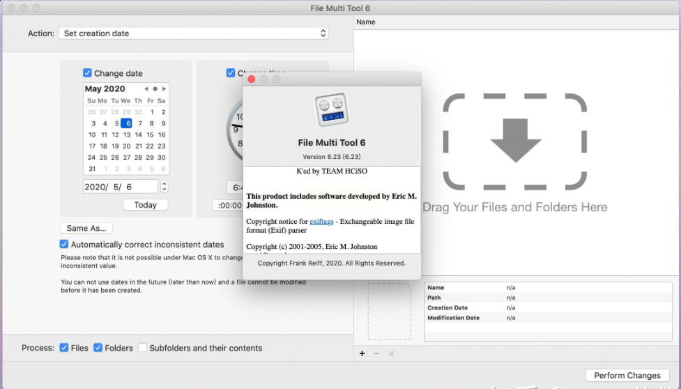
Task: Go to next month in calendar
Action: (x=164, y=89)
